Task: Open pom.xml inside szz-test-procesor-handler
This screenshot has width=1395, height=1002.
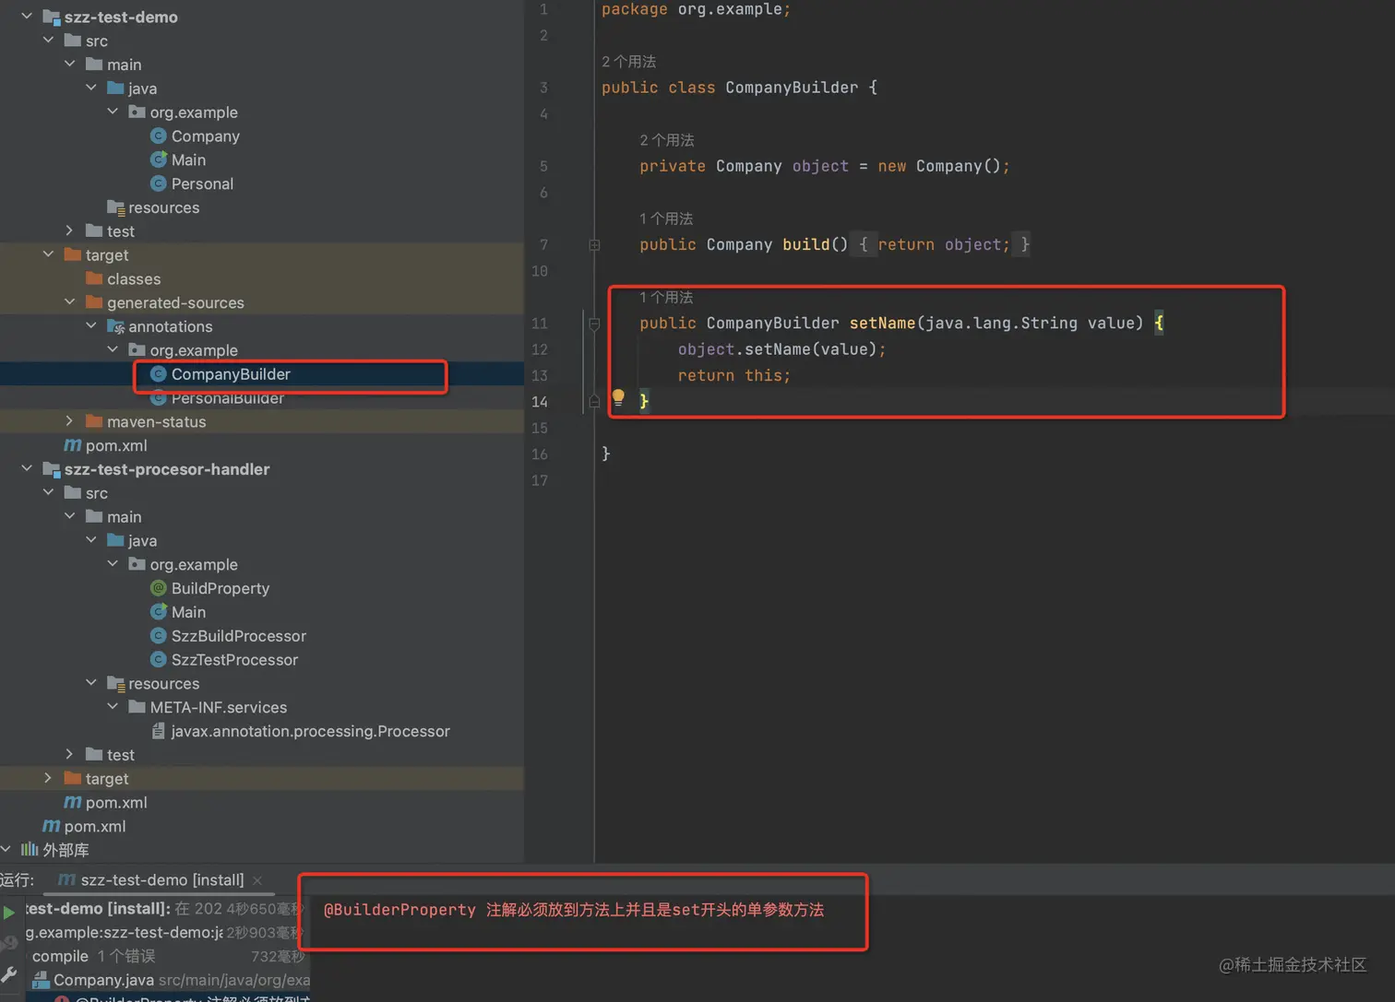Action: pos(116,802)
